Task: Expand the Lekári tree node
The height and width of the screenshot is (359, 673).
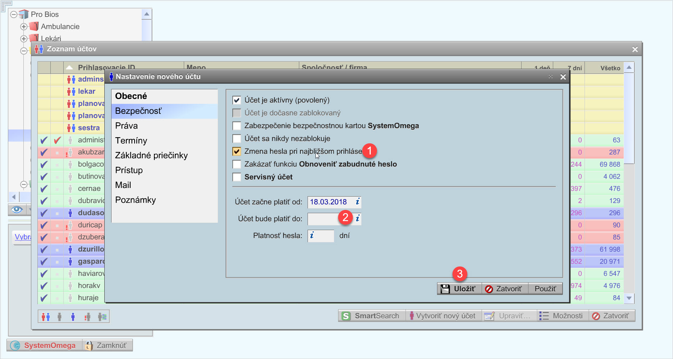Action: click(24, 39)
